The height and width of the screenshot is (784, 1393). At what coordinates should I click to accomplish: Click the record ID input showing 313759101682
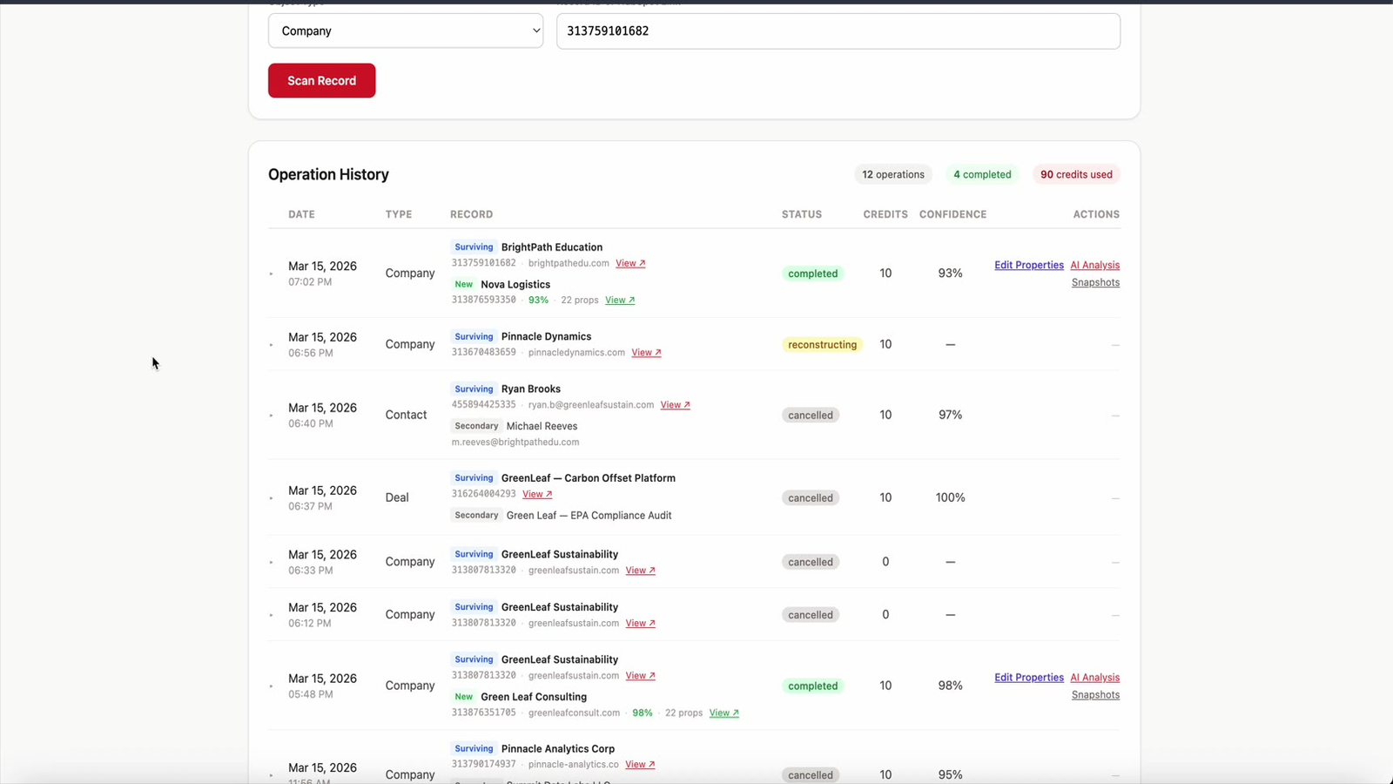pos(838,30)
